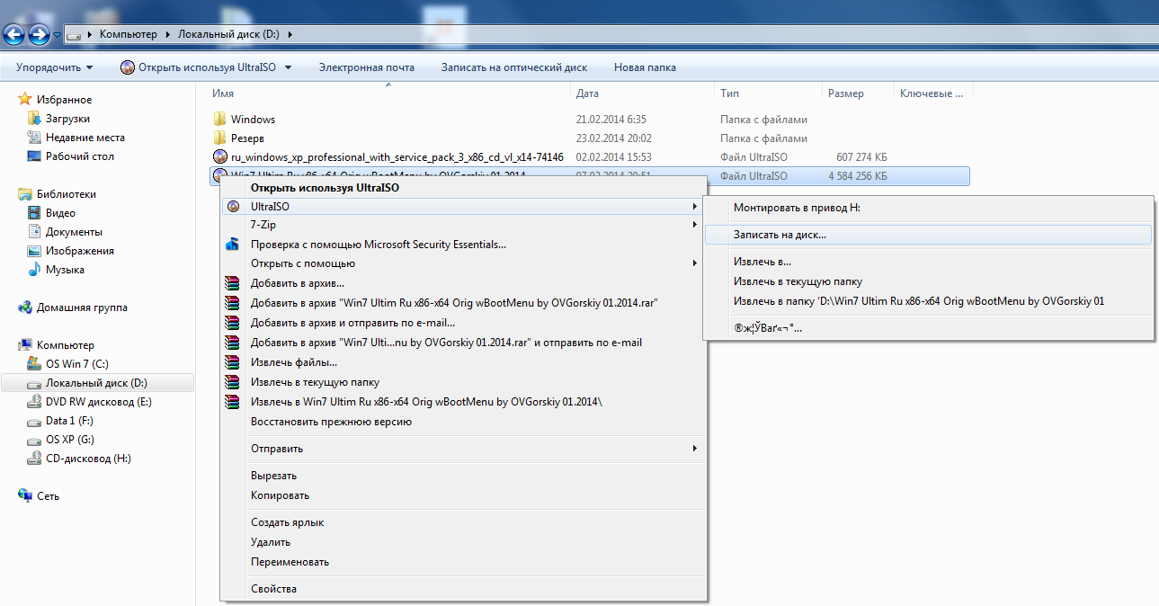
Task: Click the WinRAR icon beside Извлечь в текущую папку
Action: 233,382
